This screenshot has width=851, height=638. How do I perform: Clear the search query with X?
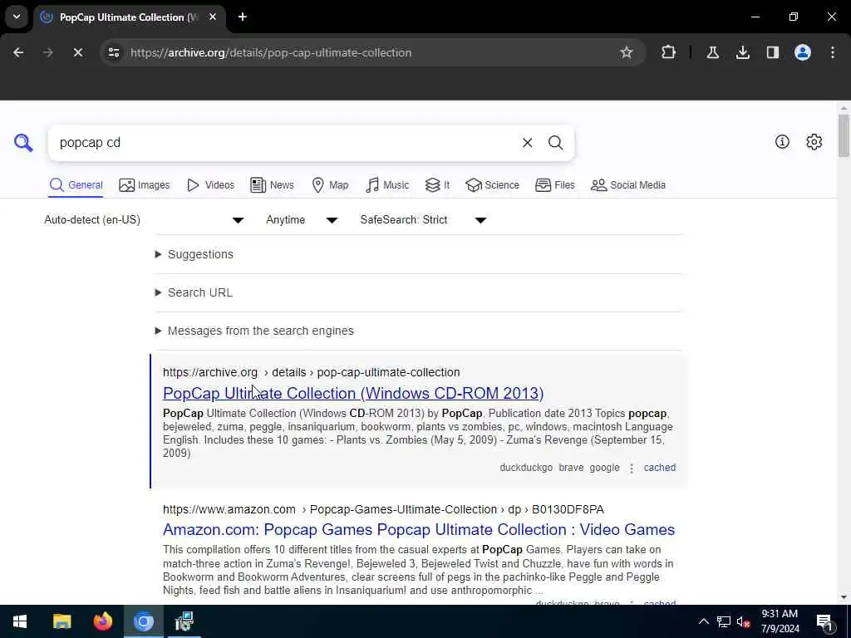(527, 143)
